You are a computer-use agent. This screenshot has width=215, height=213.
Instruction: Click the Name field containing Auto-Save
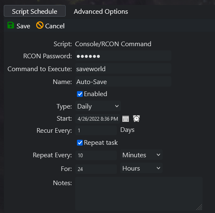point(123,82)
